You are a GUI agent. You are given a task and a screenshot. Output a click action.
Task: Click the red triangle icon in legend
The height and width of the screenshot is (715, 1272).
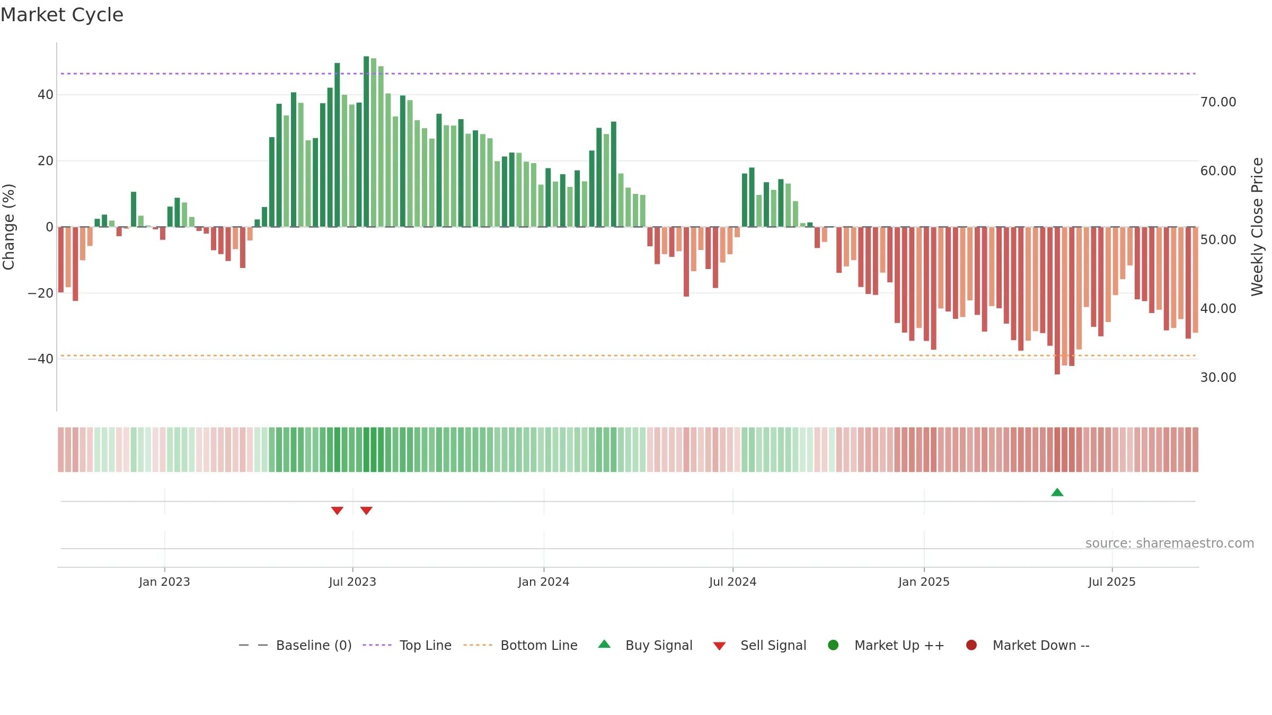coord(719,646)
